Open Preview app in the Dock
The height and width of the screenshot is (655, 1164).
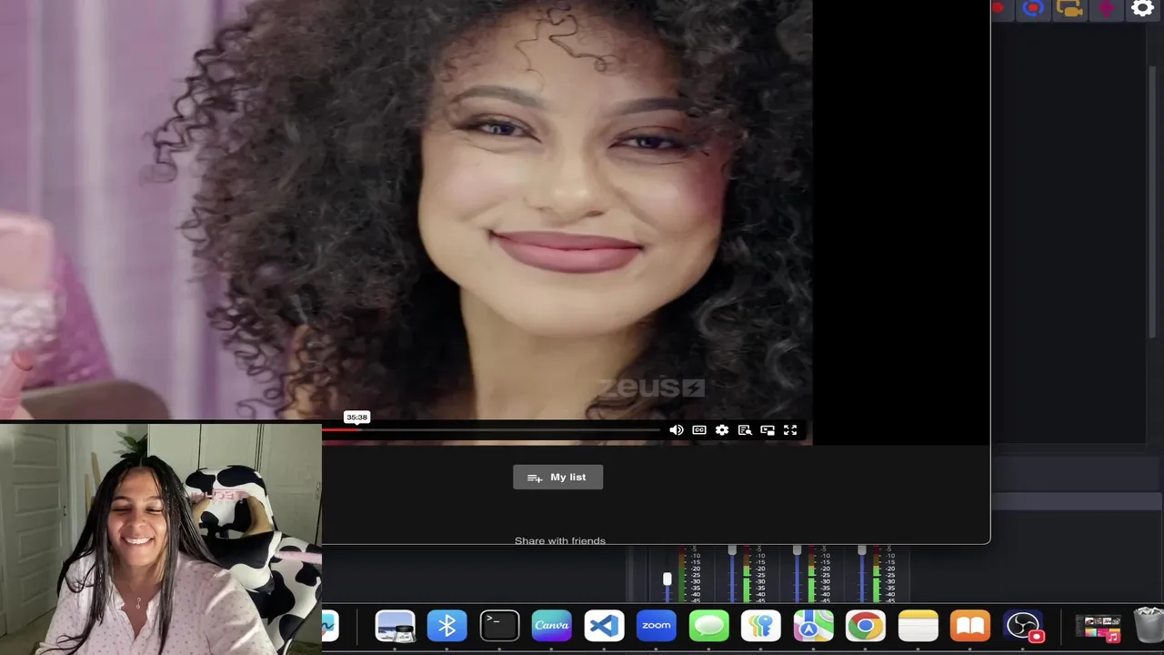click(x=395, y=626)
